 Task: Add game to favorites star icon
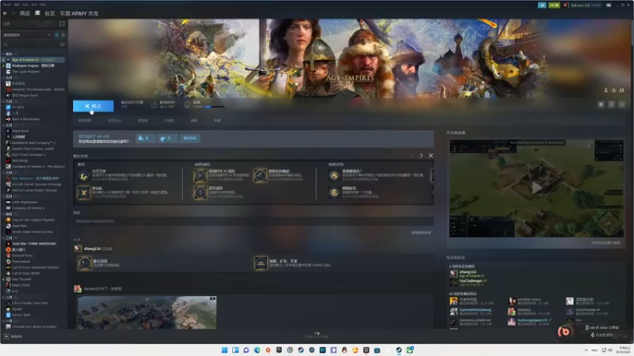(x=622, y=104)
